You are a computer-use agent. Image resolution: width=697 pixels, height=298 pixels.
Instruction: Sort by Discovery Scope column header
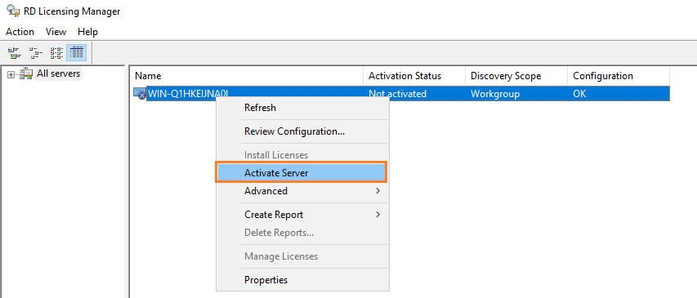click(516, 76)
